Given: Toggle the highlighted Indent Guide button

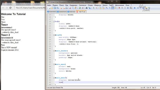Looking at the screenshot, I should point(113,8).
